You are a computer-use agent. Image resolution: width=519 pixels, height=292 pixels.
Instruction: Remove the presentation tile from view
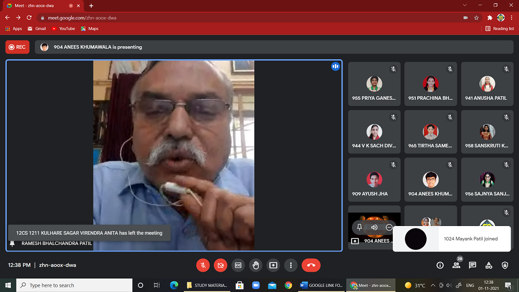[389, 227]
